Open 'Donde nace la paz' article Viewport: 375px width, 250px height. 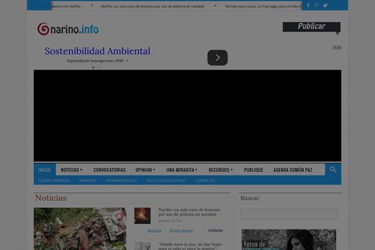pyautogui.click(x=190, y=246)
